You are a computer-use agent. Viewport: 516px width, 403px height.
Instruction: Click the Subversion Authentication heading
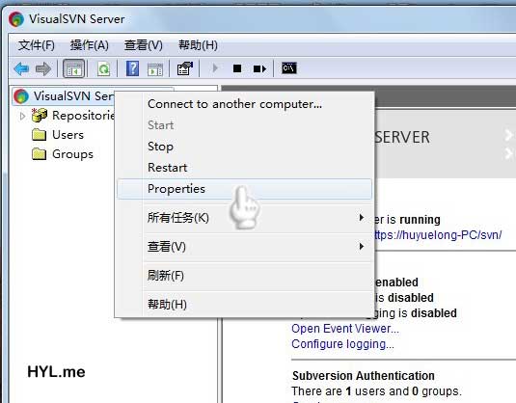(x=364, y=375)
